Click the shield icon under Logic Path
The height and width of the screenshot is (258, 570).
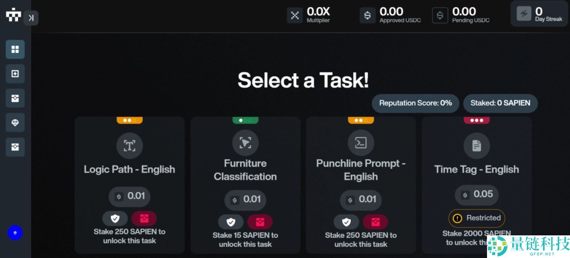(x=115, y=218)
